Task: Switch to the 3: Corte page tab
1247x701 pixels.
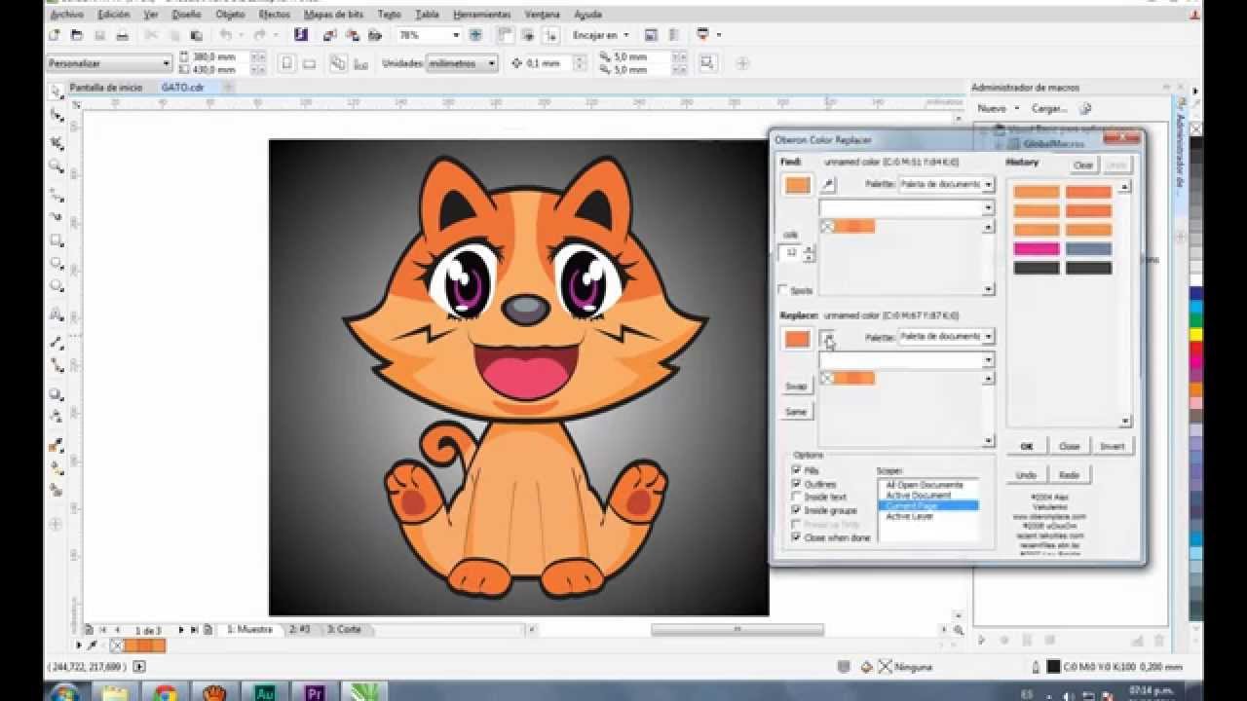Action: 344,630
